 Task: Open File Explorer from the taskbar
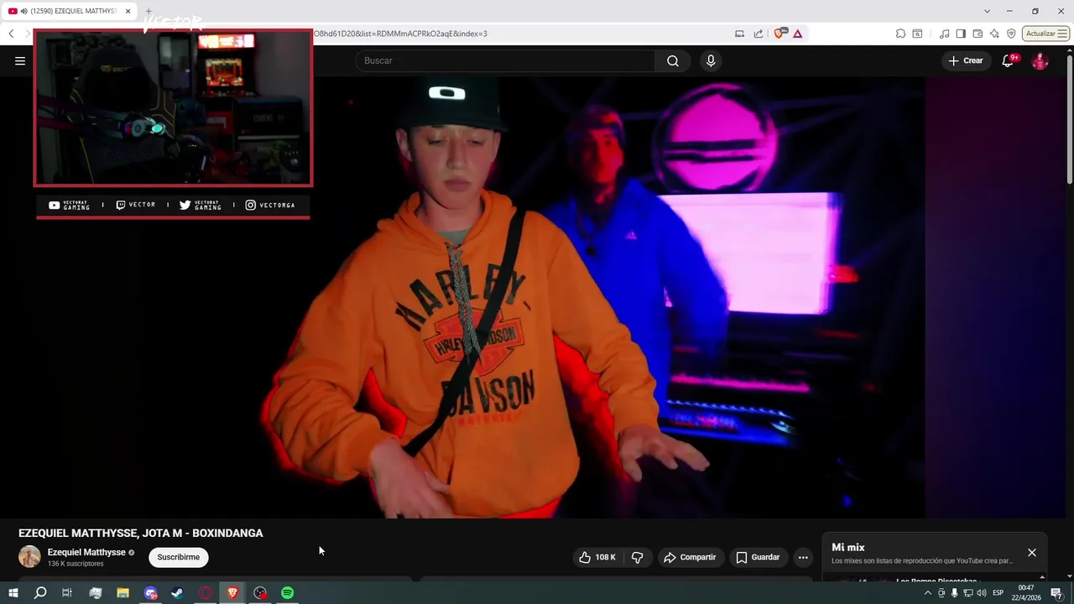coord(123,593)
